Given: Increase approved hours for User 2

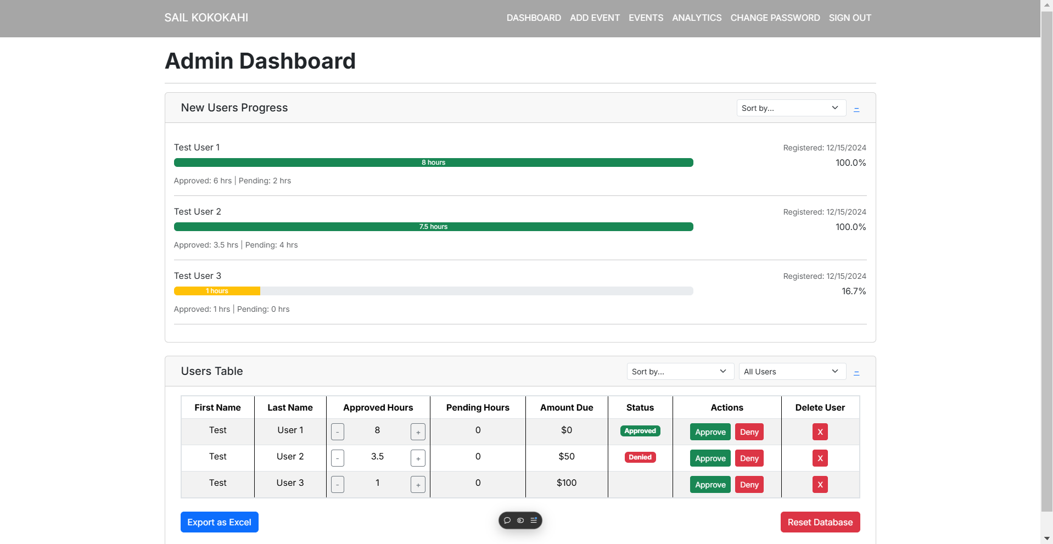Looking at the screenshot, I should 418,458.
